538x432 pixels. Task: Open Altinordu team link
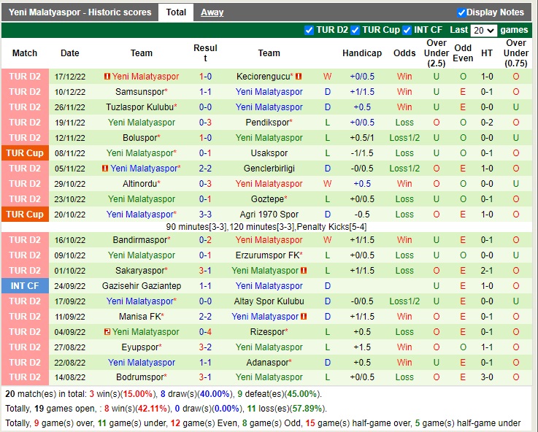click(139, 184)
